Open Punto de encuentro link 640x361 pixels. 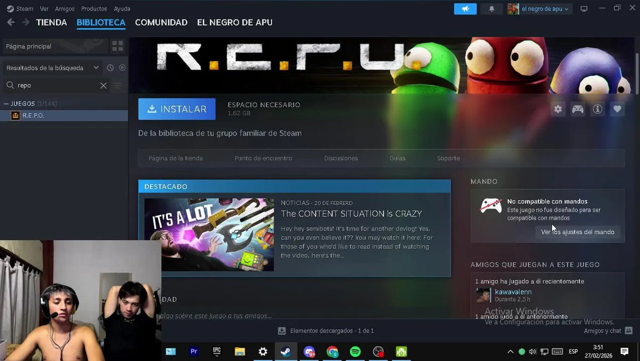pyautogui.click(x=263, y=158)
